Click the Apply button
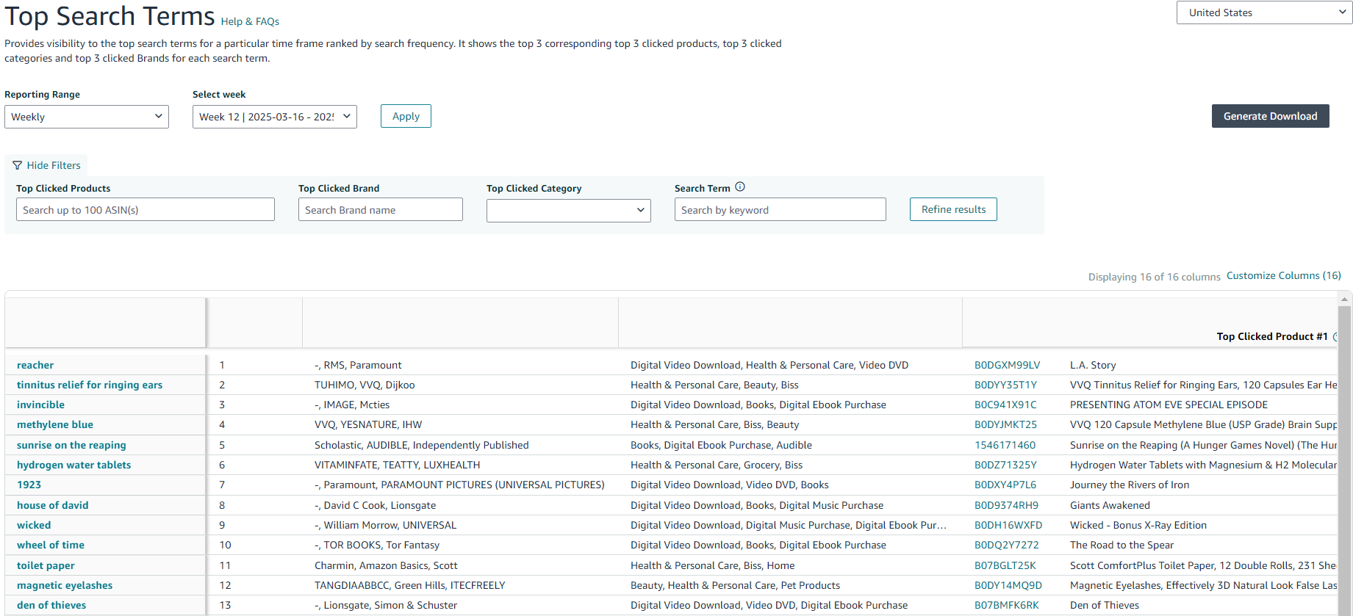This screenshot has height=616, width=1353. pos(406,116)
